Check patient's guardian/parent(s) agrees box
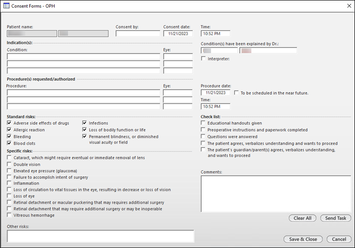This screenshot has height=248, width=355. 203,150
